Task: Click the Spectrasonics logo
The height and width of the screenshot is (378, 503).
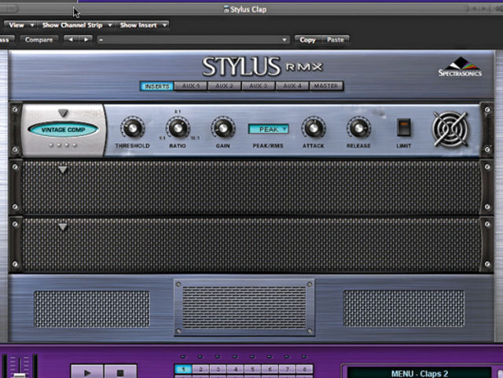Action: 461,67
